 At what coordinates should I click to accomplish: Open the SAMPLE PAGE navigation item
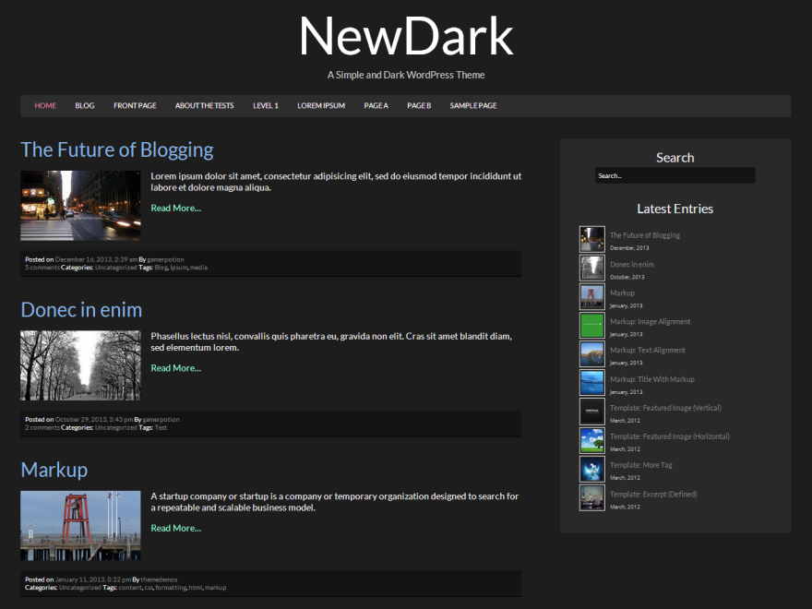pos(472,105)
